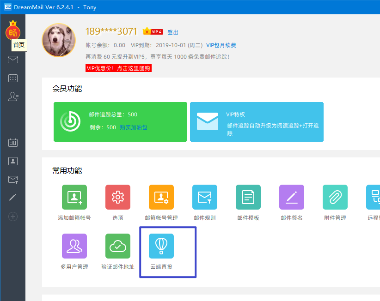
Task: Open 验证邮件地址 cloud icon
Action: [118, 246]
